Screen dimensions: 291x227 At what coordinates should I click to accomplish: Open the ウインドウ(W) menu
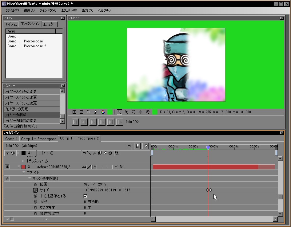48,10
